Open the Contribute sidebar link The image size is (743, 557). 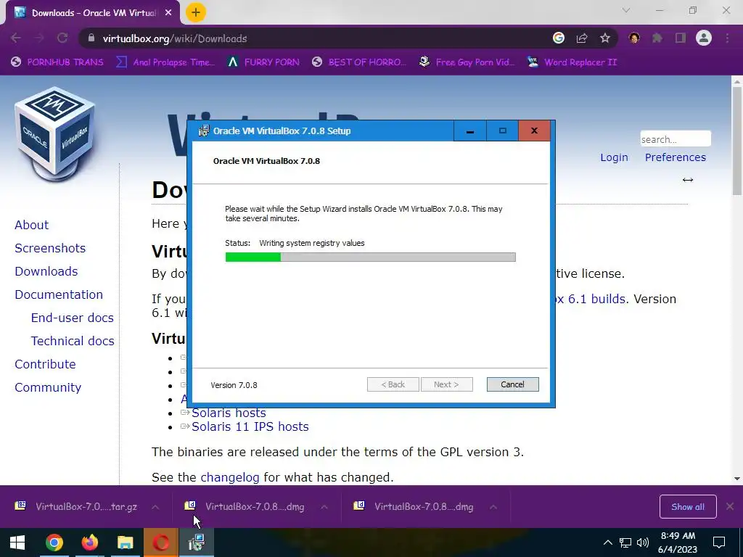(45, 364)
